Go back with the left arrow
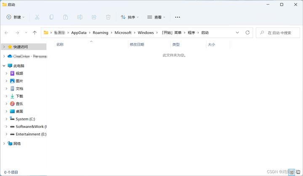303x176 pixels. tap(6, 33)
